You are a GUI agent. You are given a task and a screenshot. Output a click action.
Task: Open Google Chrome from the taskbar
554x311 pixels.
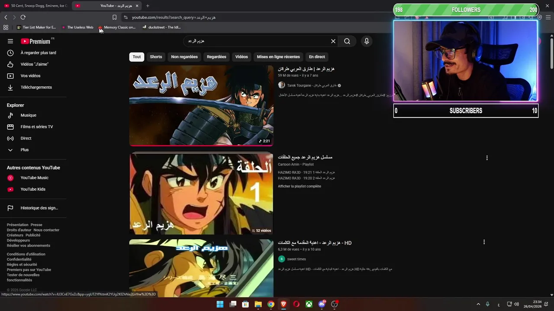click(x=271, y=304)
